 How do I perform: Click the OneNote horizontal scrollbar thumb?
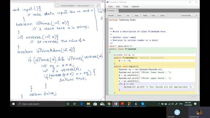(x=58, y=100)
